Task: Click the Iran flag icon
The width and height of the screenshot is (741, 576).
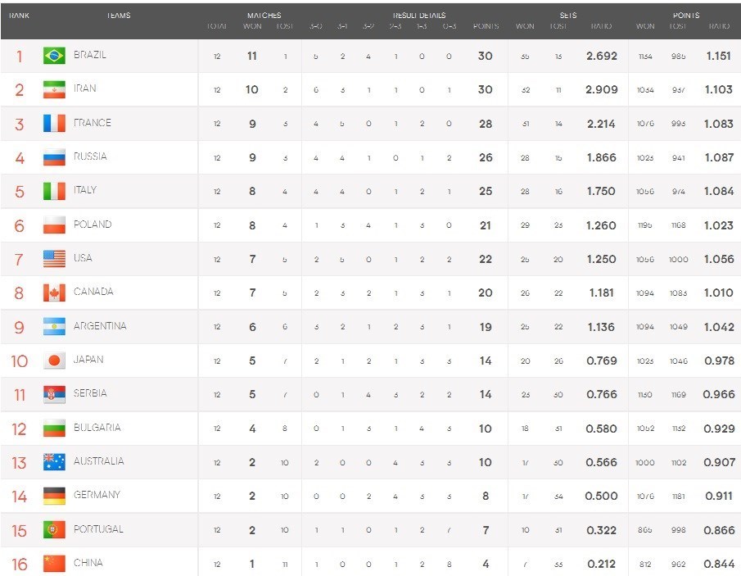Action: point(54,89)
